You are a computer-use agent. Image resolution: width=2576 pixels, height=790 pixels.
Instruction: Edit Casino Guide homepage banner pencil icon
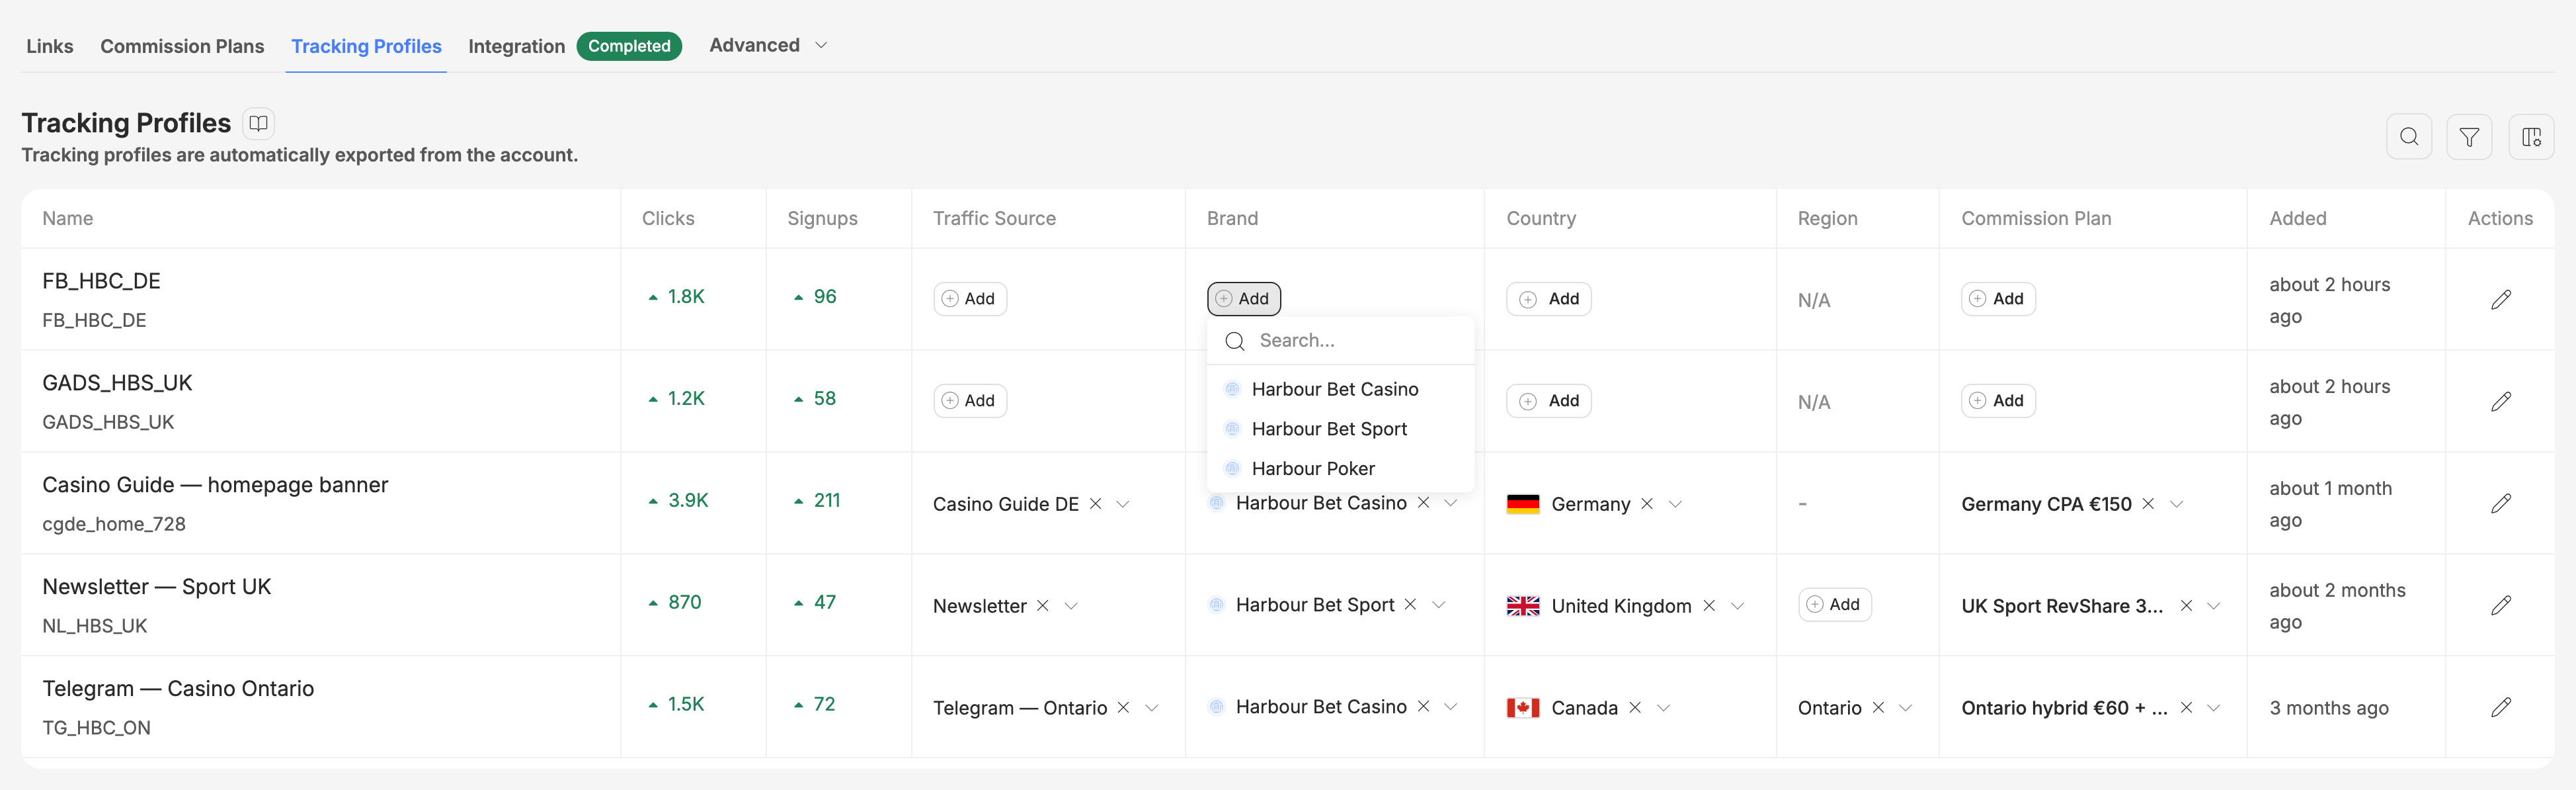click(2500, 504)
